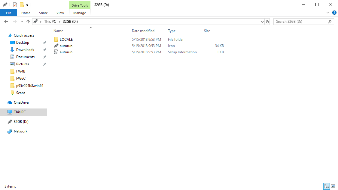Close the 32GB (D:) window
The image size is (338, 190).
pos(331,4)
